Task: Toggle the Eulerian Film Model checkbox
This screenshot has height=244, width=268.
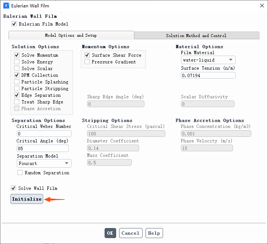Action: [14, 24]
